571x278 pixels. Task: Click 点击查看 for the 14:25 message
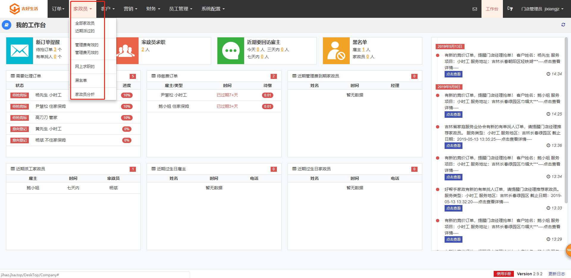click(454, 115)
